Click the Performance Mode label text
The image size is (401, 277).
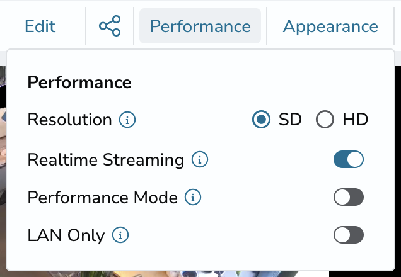click(102, 197)
